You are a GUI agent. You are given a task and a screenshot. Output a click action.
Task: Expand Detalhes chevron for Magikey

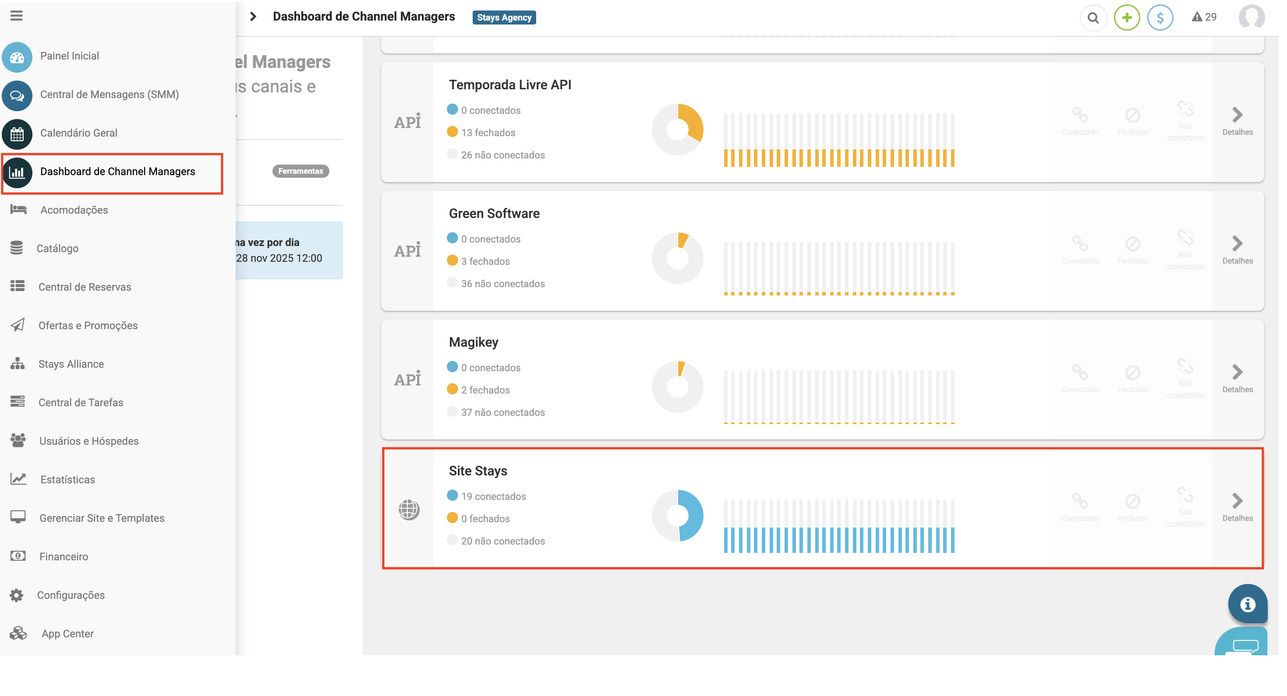coord(1237,378)
